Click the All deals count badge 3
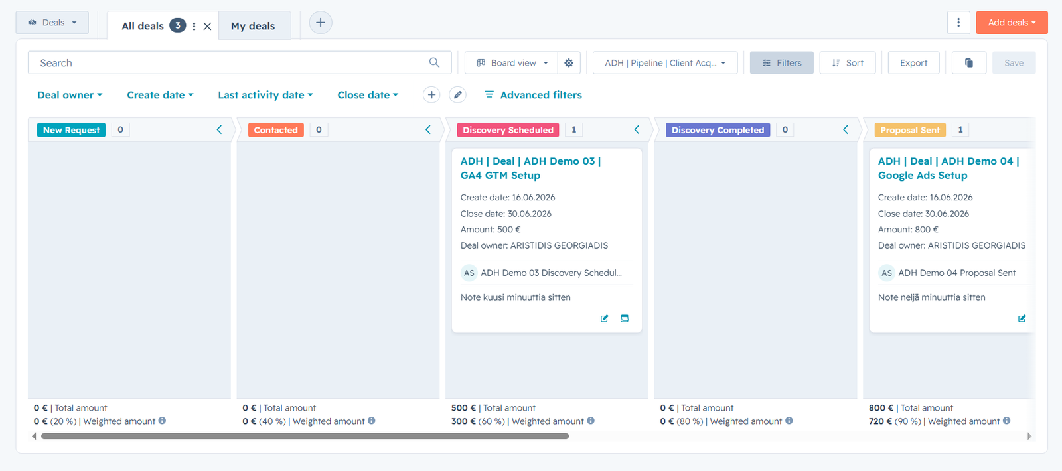The image size is (1062, 471). 177,25
